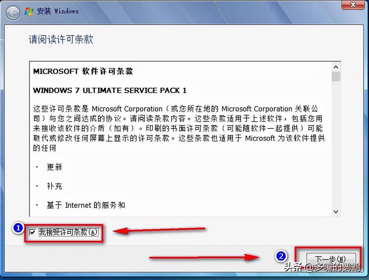Proceed with the 下一步(N) button

331,259
